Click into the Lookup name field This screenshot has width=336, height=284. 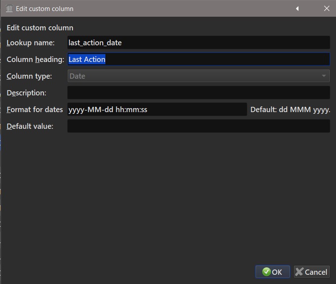click(x=198, y=43)
